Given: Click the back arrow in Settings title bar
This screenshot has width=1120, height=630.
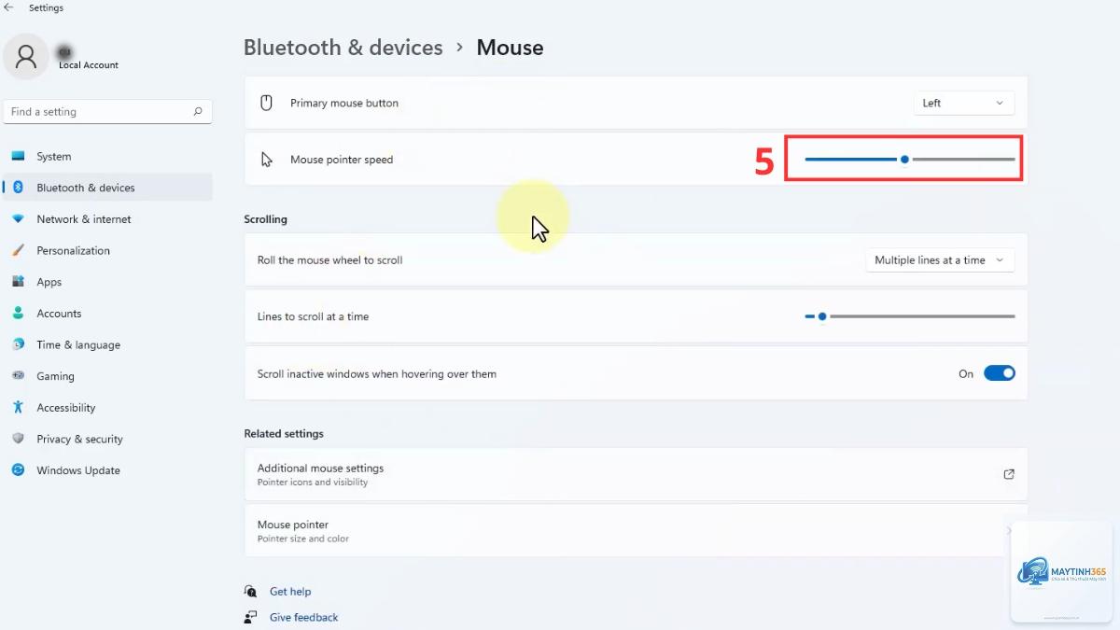Looking at the screenshot, I should [8, 7].
